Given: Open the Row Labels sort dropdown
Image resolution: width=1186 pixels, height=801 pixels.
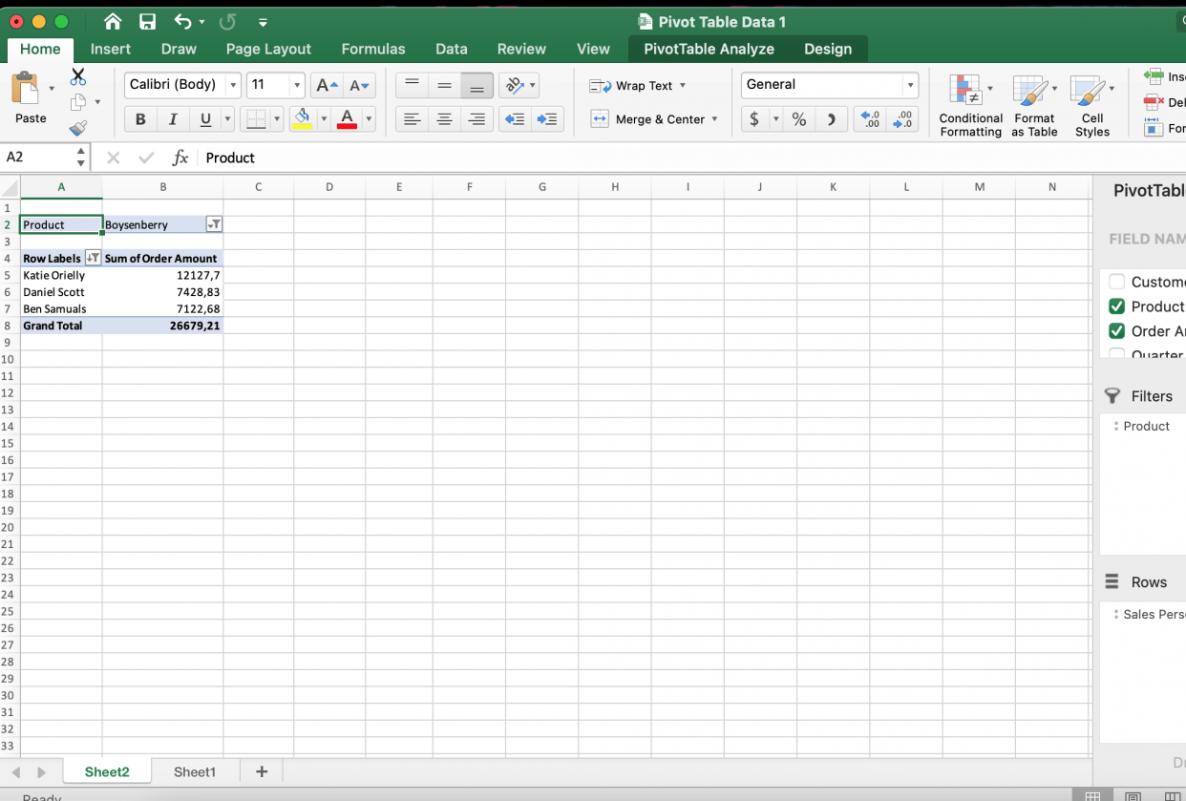Looking at the screenshot, I should point(93,258).
